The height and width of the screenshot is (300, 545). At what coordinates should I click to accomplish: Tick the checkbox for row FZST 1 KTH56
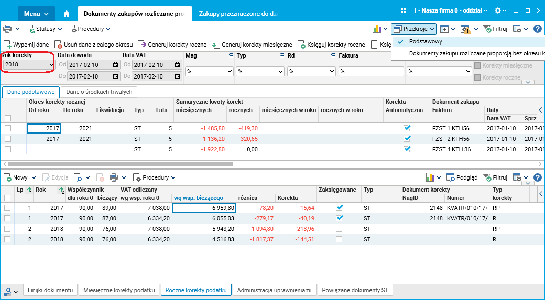click(8, 128)
